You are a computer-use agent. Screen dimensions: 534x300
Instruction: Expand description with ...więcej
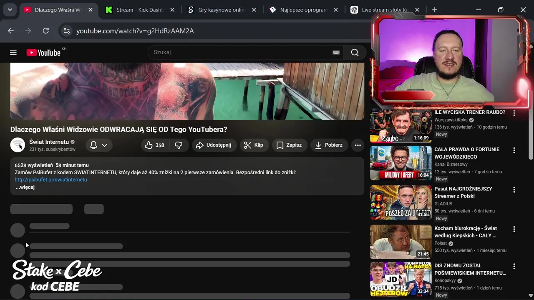pos(25,187)
